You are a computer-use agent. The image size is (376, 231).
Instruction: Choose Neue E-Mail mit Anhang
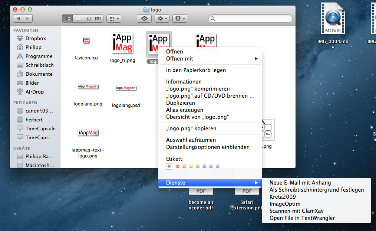click(316, 183)
